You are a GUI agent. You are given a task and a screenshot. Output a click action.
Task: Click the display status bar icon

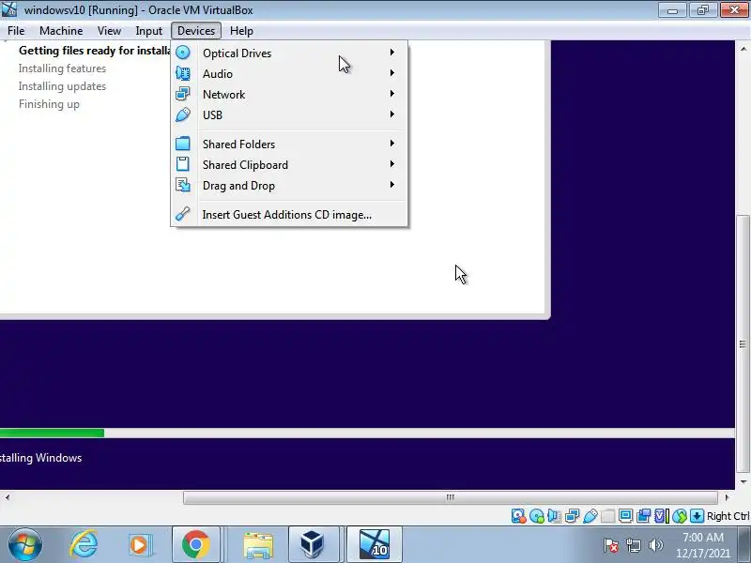point(625,515)
